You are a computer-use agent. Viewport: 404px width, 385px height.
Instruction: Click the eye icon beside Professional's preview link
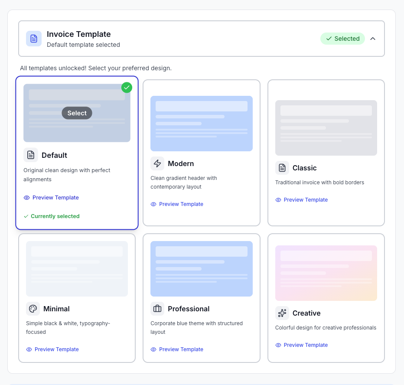tap(153, 349)
